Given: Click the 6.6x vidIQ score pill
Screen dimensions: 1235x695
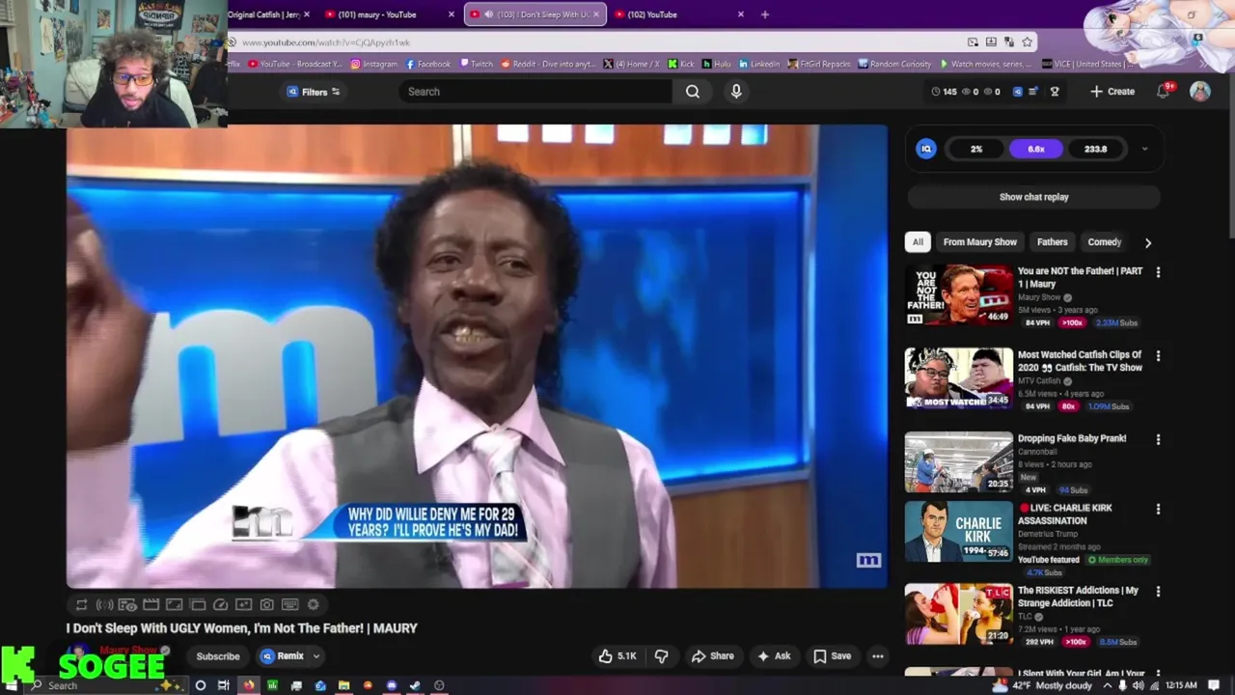Looking at the screenshot, I should tap(1036, 150).
